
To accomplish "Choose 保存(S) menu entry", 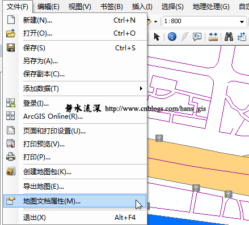I will click(x=75, y=48).
